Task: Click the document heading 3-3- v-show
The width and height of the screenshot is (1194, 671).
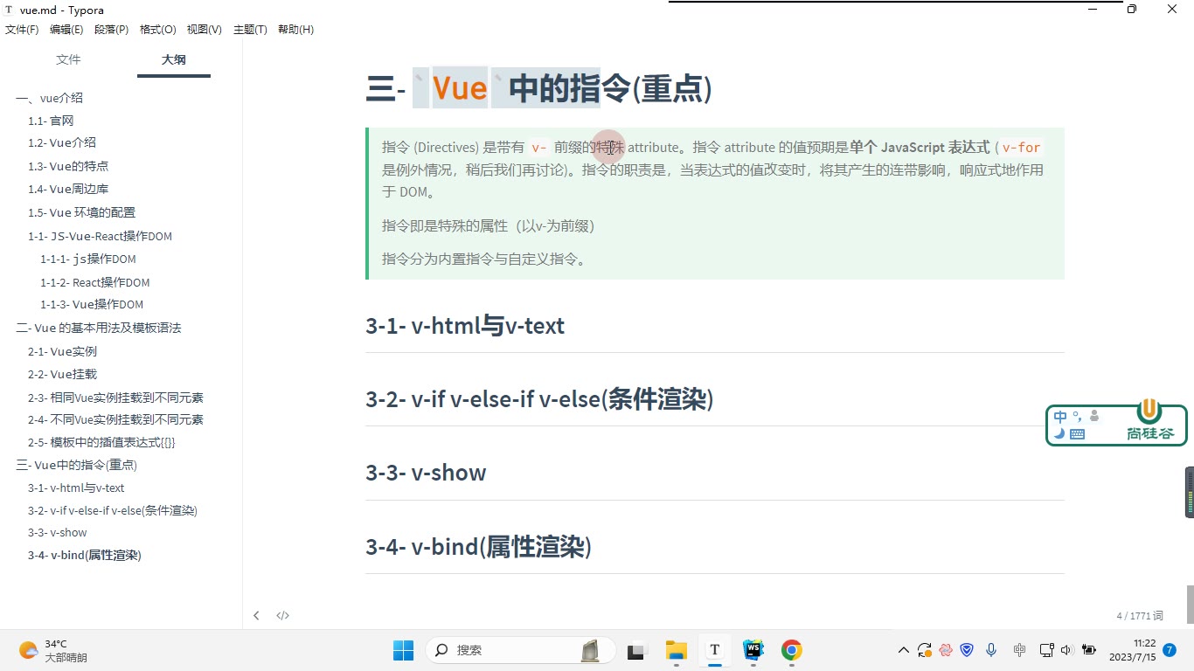Action: 426,473
